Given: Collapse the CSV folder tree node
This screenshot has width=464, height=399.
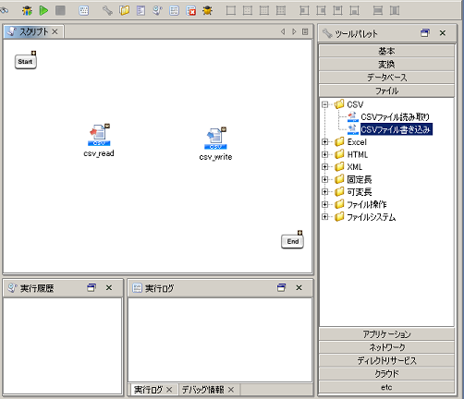Looking at the screenshot, I should coord(324,104).
